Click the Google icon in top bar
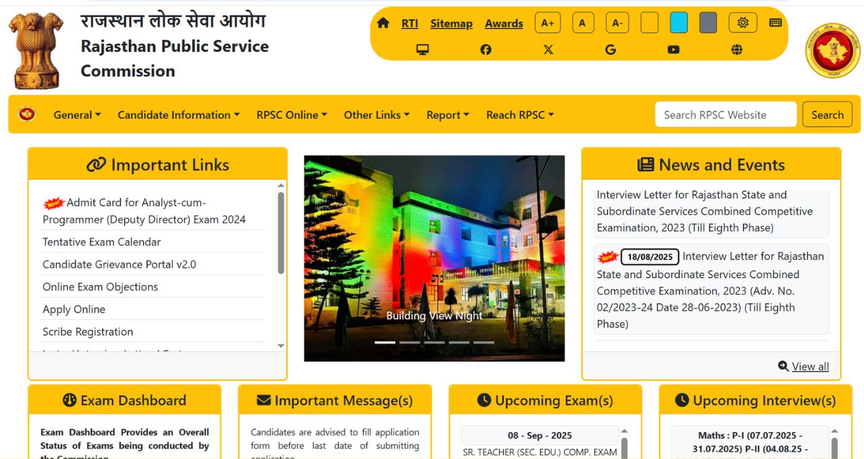The width and height of the screenshot is (864, 459). [x=611, y=49]
